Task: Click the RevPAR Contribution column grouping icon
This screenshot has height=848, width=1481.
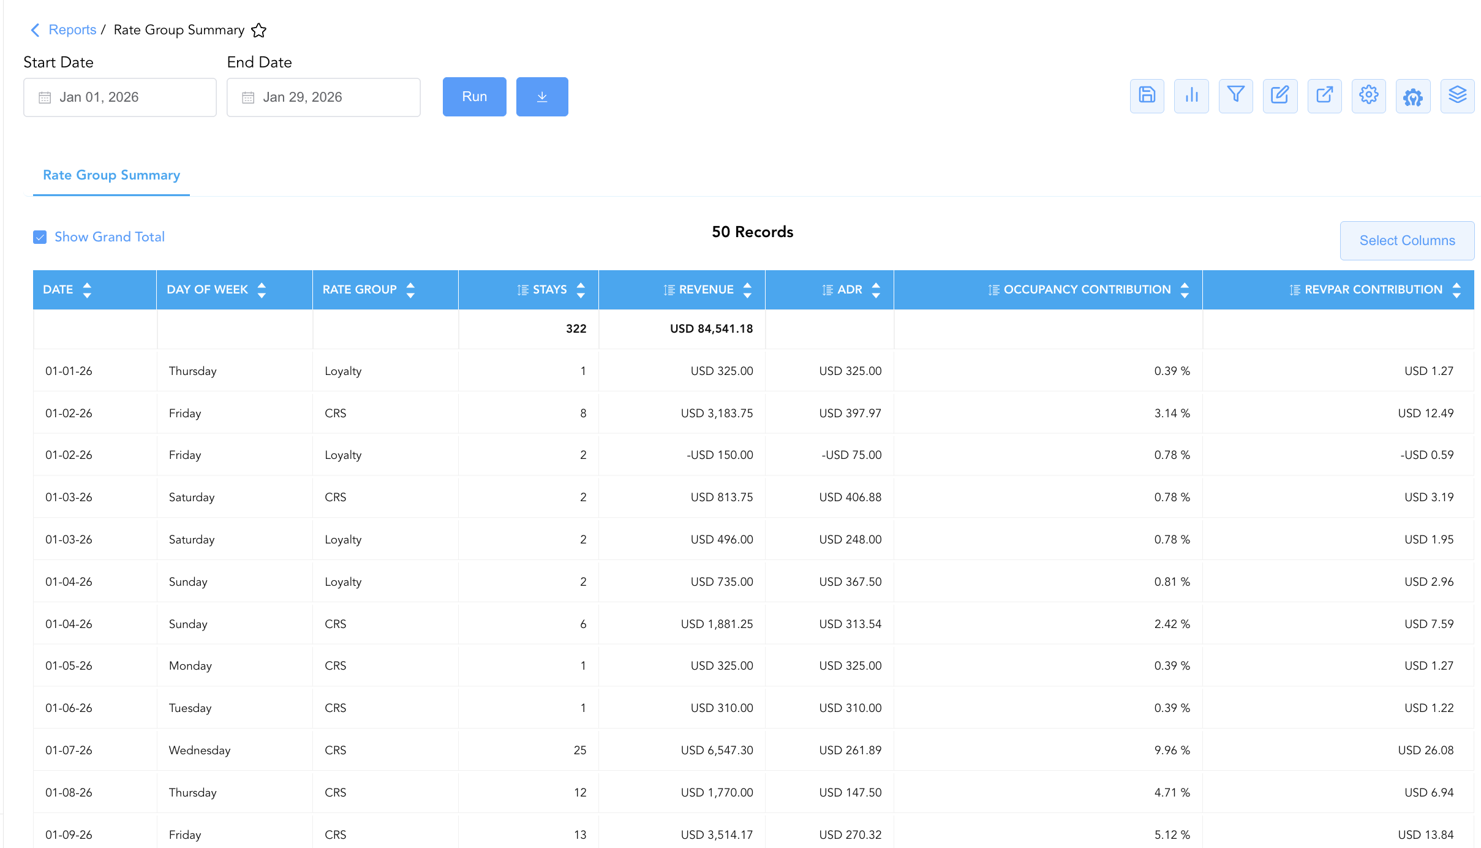Action: point(1295,290)
